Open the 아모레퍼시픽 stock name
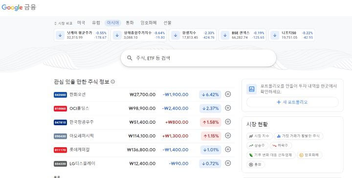352x178 pixels. pyautogui.click(x=82, y=136)
